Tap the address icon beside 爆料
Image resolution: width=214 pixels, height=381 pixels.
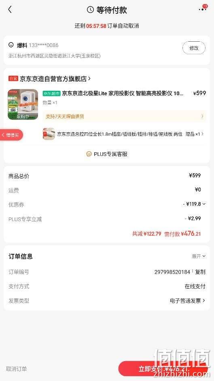11,45
